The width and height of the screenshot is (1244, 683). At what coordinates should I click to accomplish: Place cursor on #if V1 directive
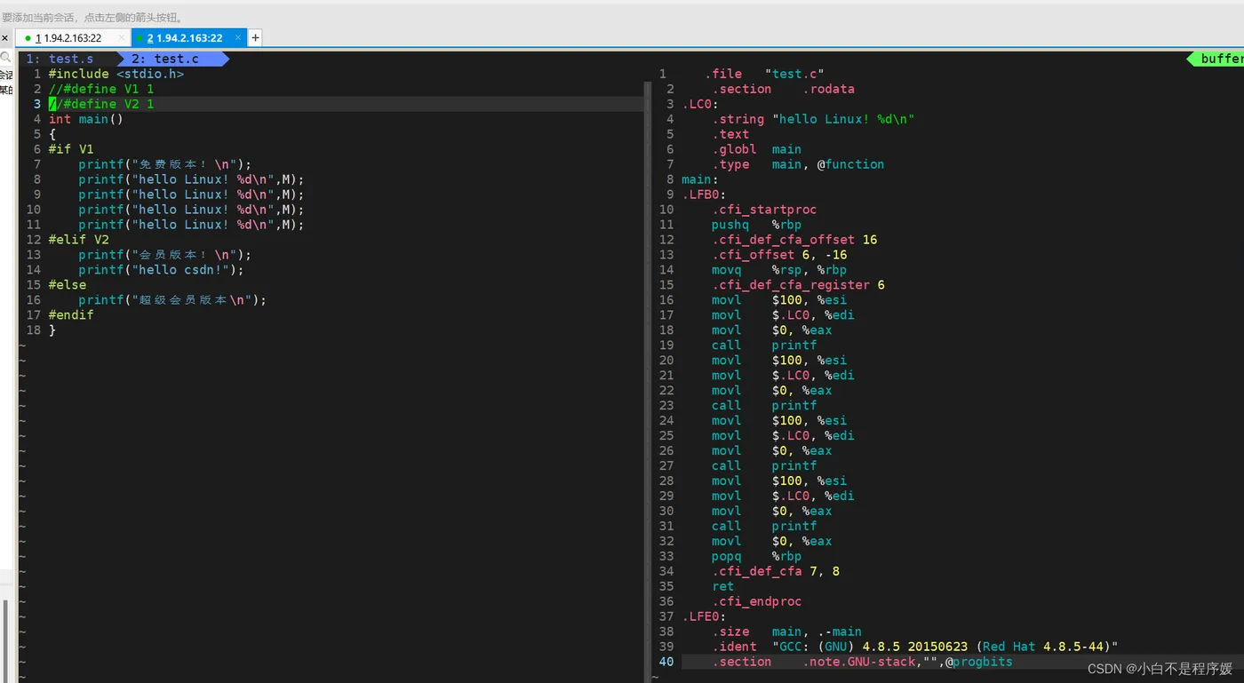pyautogui.click(x=71, y=149)
